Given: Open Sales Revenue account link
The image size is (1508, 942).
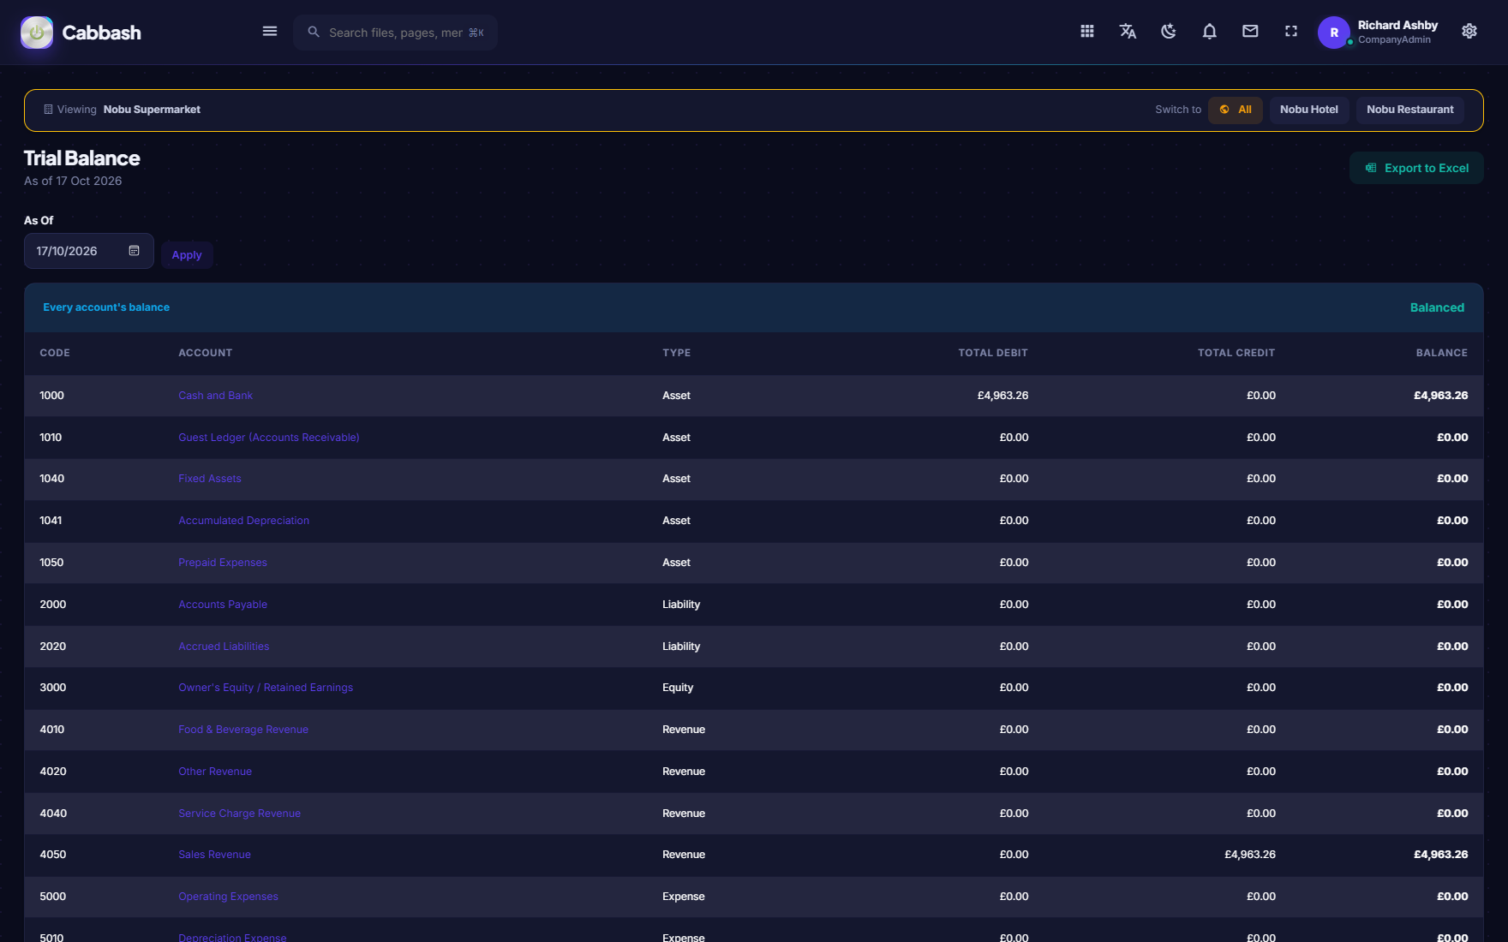Looking at the screenshot, I should coord(214,855).
